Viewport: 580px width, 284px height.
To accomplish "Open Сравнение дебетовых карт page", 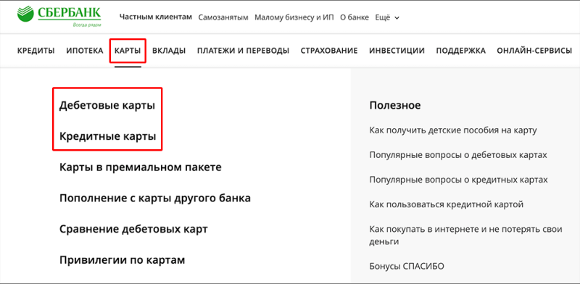I will point(133,229).
